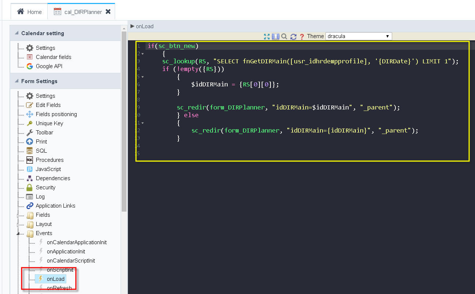The width and height of the screenshot is (475, 294).
Task: Fold code block at line 2
Action: tap(143, 54)
